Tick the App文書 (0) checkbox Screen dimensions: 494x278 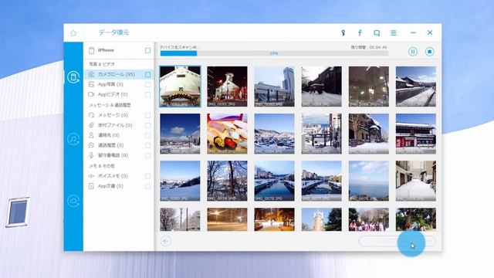coord(147,186)
